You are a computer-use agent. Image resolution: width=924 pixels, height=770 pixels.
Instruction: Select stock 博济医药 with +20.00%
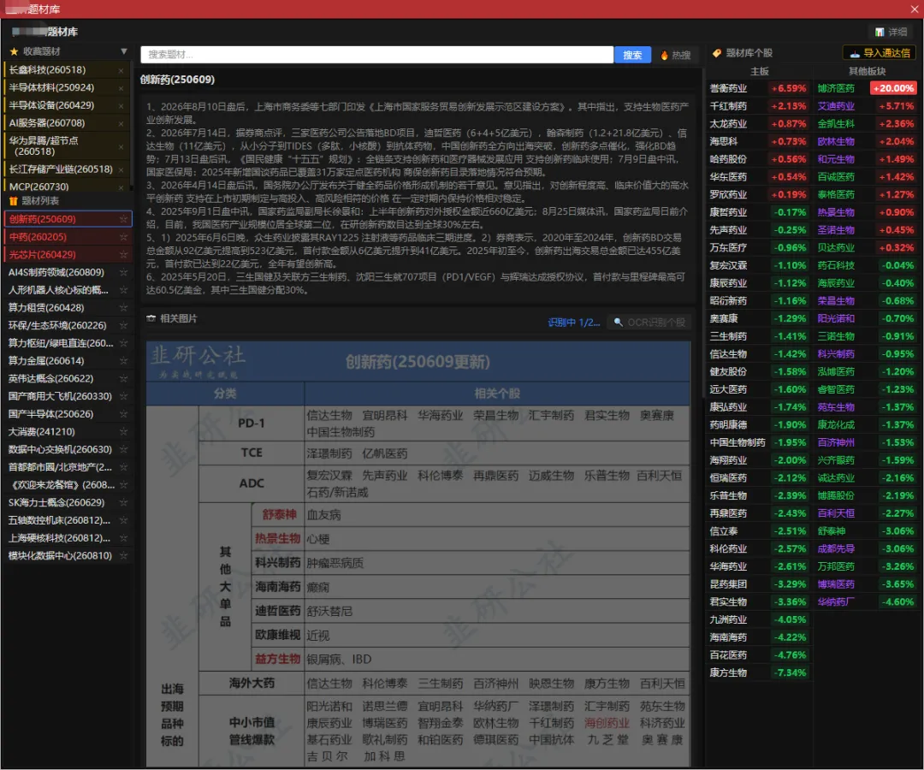coord(866,88)
